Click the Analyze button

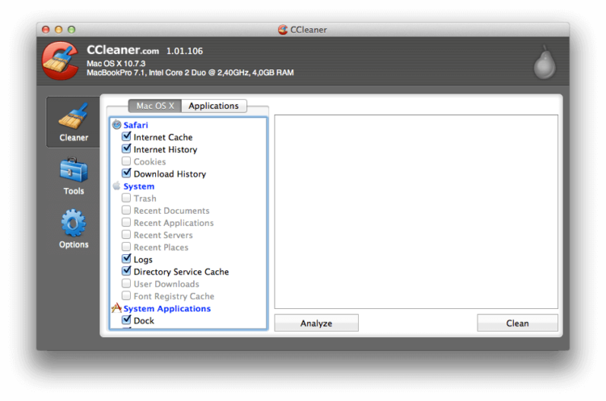click(316, 323)
